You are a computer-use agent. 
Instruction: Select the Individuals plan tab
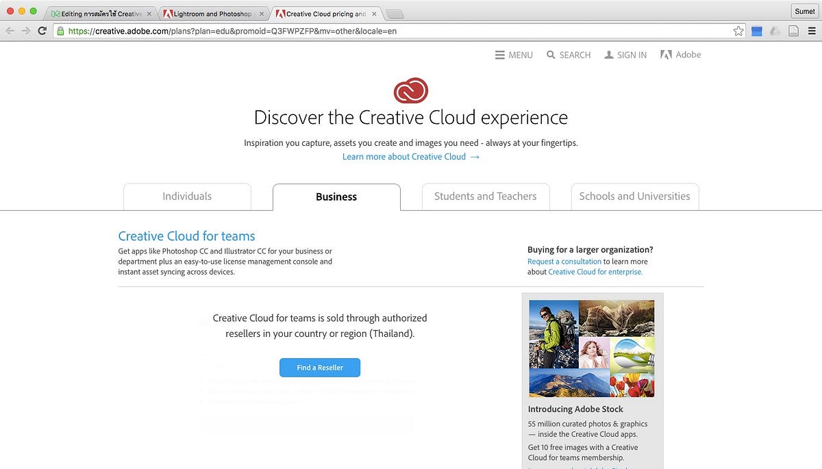pyautogui.click(x=187, y=197)
